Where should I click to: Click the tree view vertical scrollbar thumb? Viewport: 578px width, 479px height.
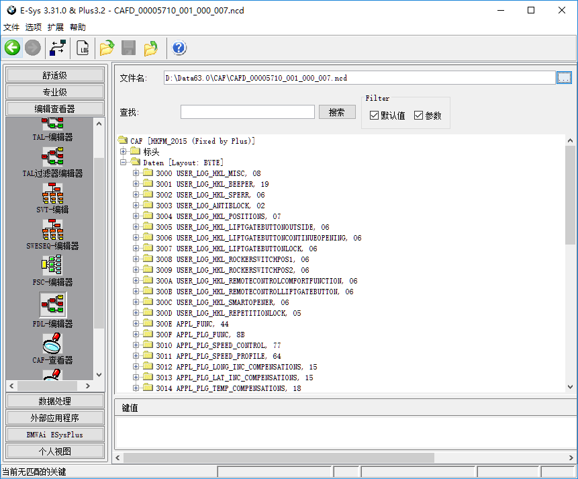[x=570, y=195]
